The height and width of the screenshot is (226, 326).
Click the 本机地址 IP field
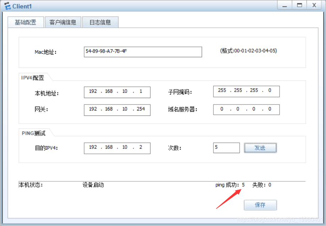pos(117,92)
